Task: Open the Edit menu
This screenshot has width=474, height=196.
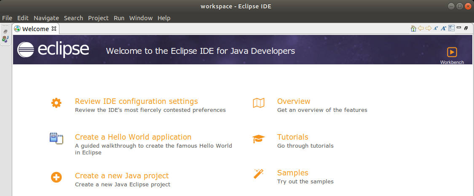Action: 23,18
